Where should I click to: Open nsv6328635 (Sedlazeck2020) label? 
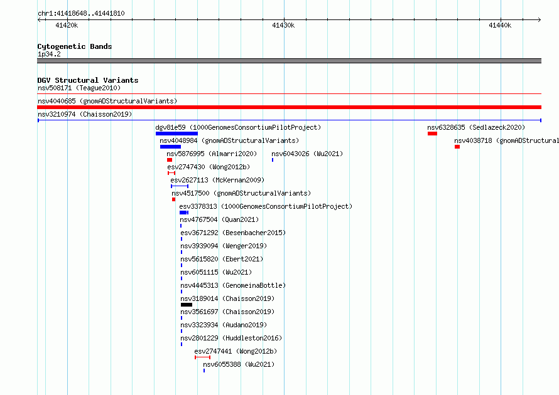pyautogui.click(x=476, y=127)
